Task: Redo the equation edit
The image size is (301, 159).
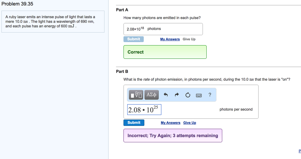Action: click(177, 95)
